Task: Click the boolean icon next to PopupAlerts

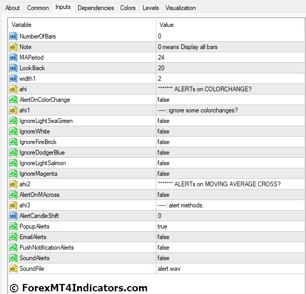Action: click(x=13, y=226)
